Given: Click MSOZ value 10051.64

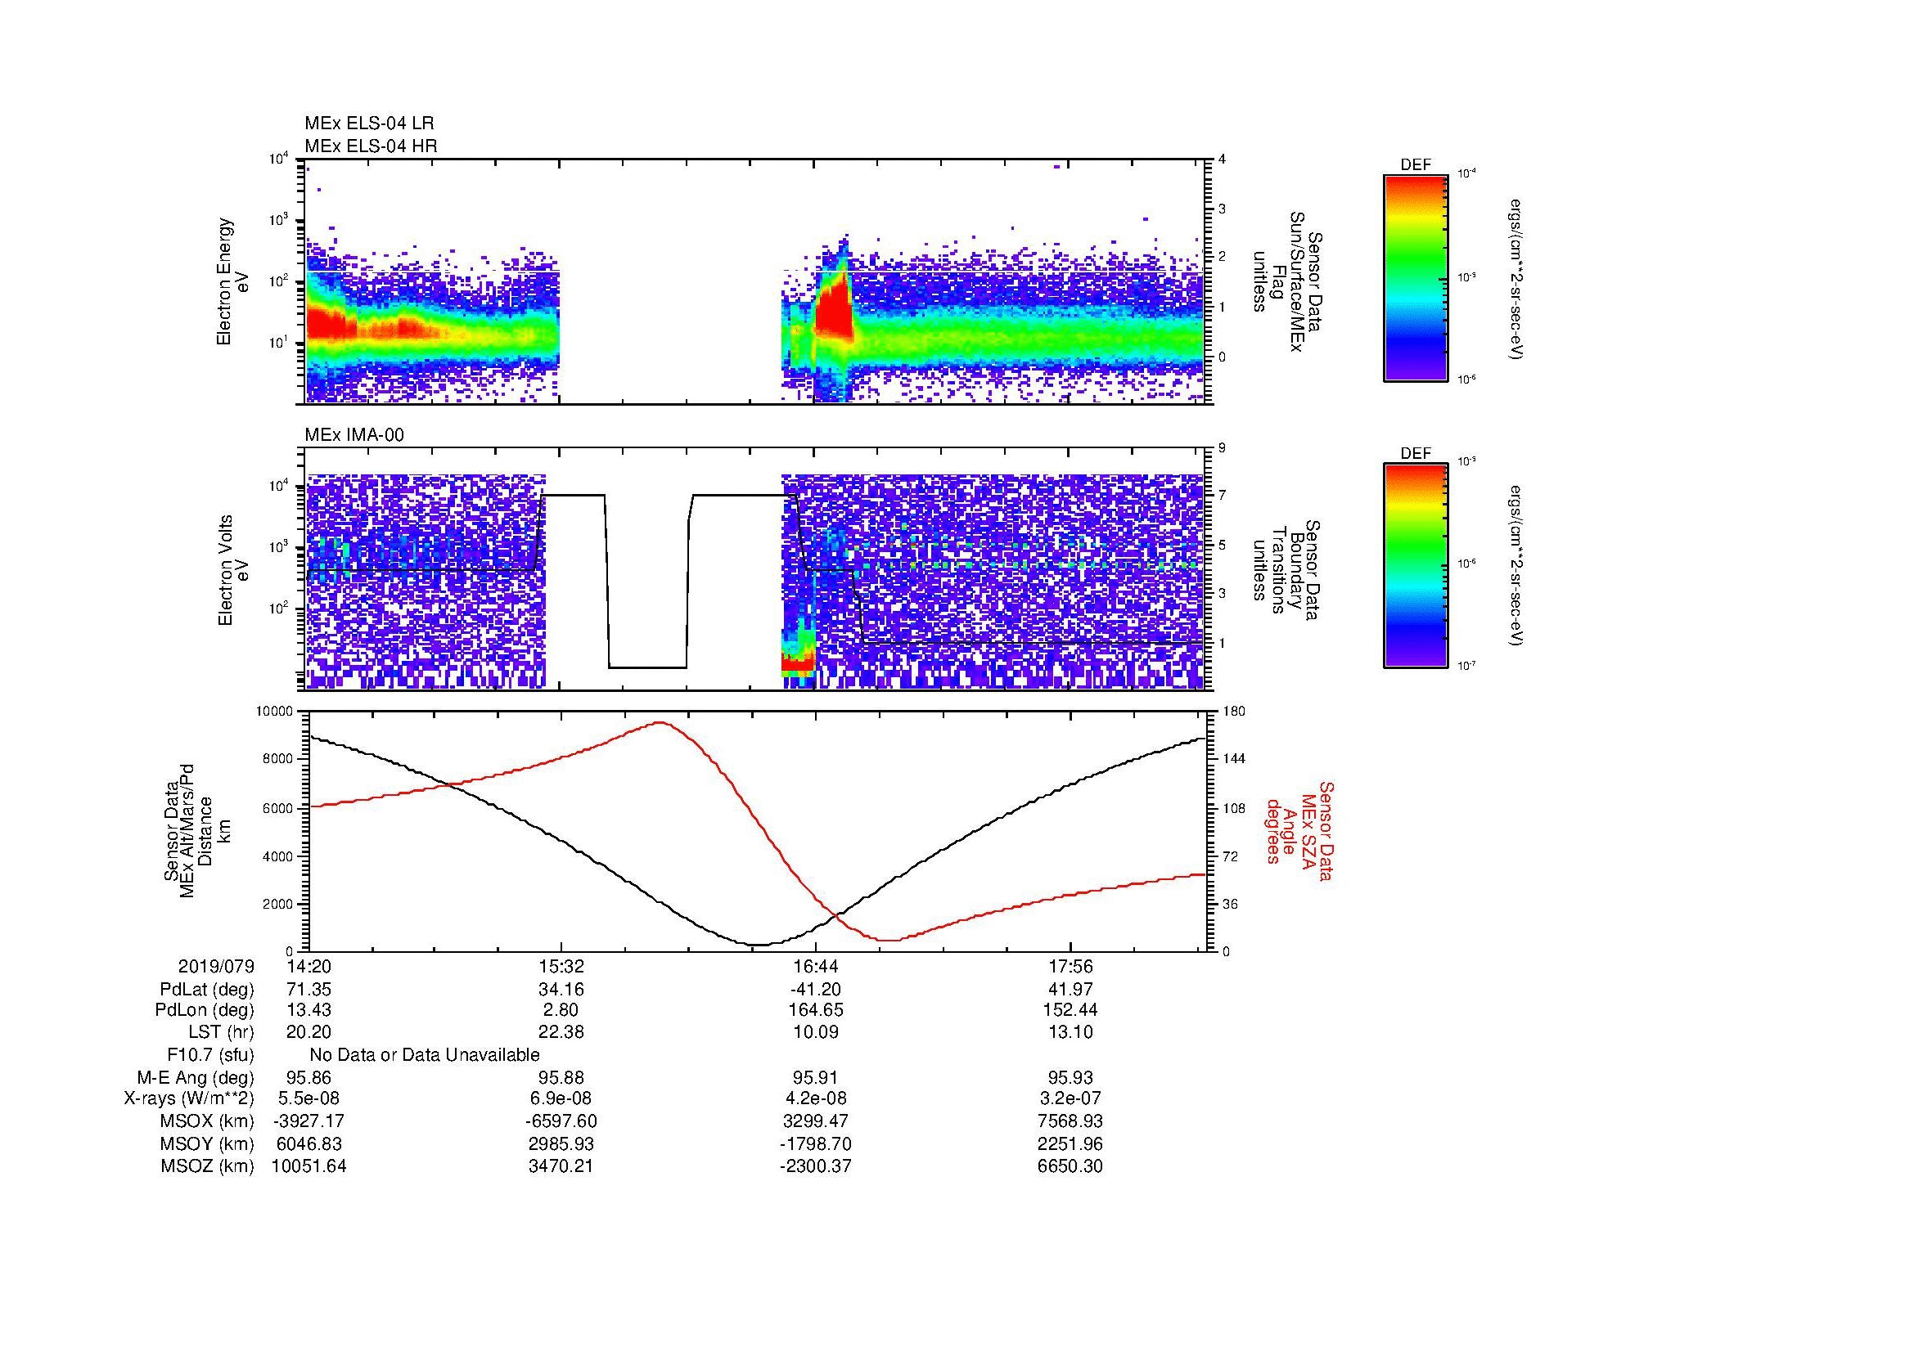Looking at the screenshot, I should click(308, 1166).
